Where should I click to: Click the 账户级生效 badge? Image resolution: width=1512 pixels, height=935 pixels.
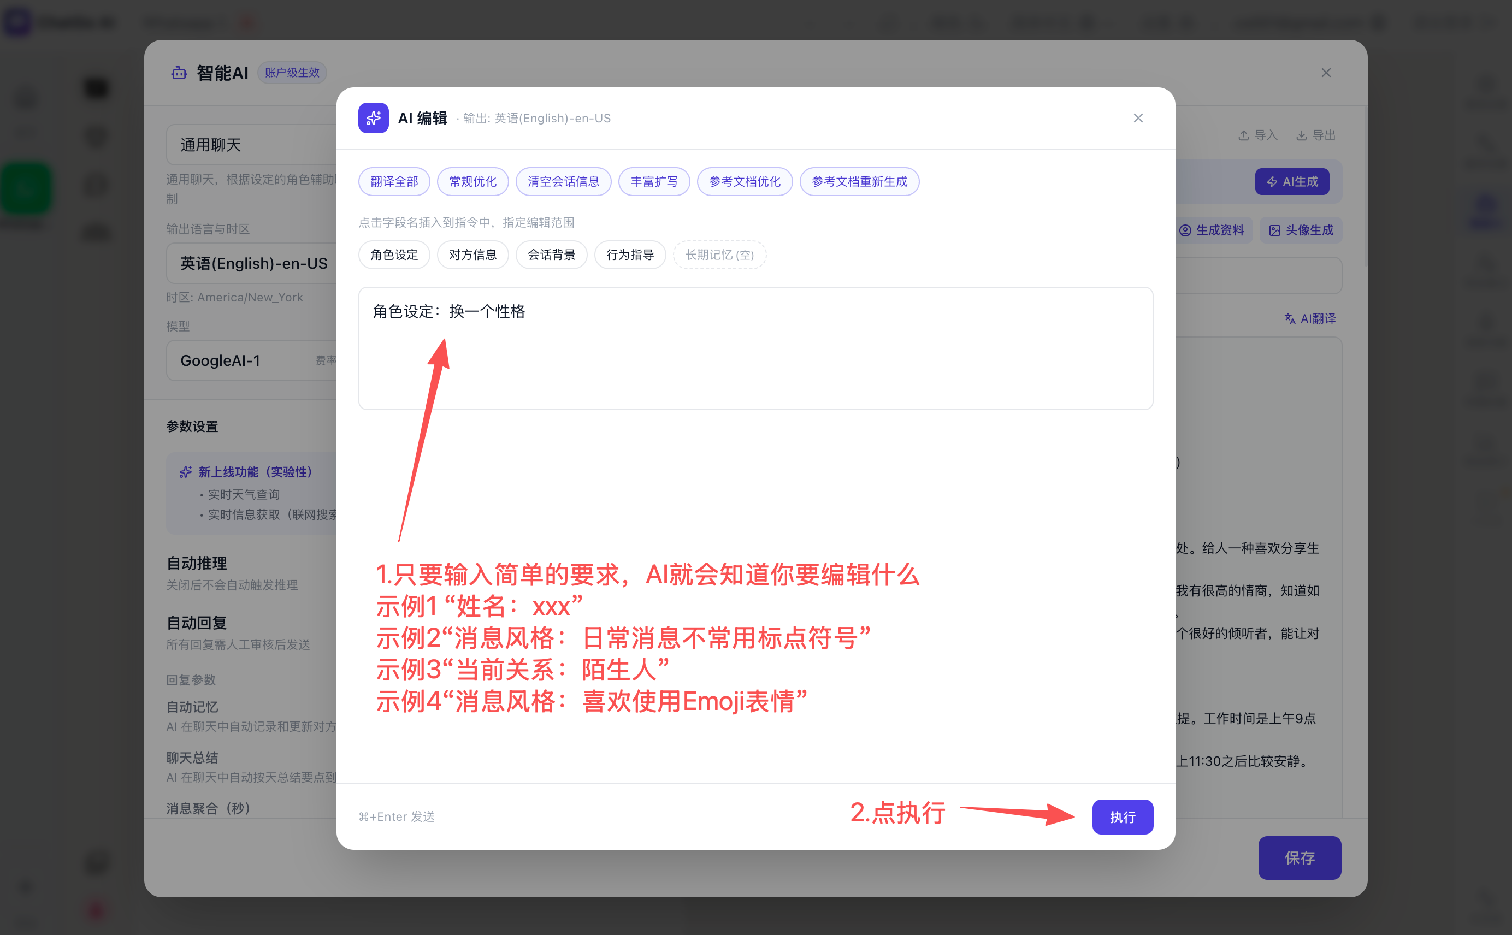point(292,72)
